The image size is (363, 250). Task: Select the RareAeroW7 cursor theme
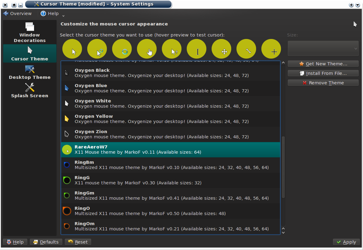coord(170,150)
